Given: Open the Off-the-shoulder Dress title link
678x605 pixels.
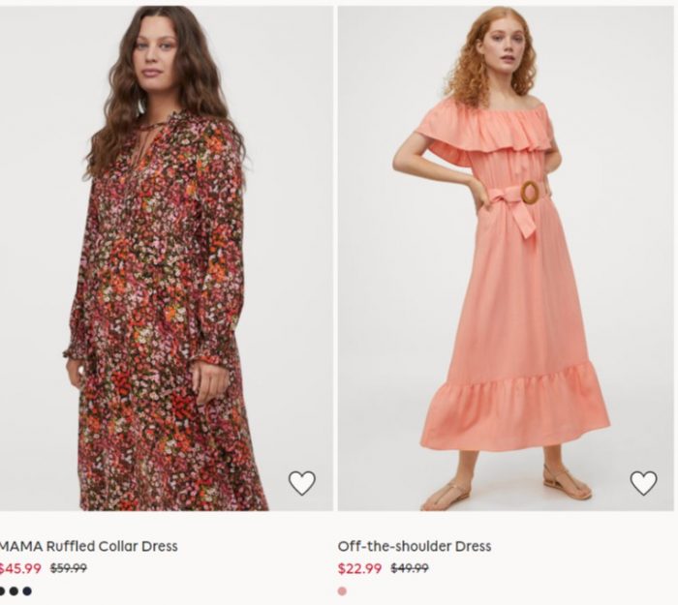Looking at the screenshot, I should coord(415,546).
